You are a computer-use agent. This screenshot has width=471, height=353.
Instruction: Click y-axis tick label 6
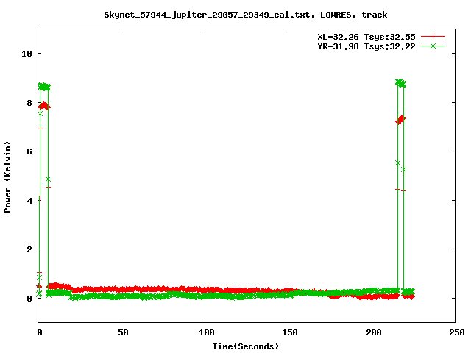(x=29, y=151)
